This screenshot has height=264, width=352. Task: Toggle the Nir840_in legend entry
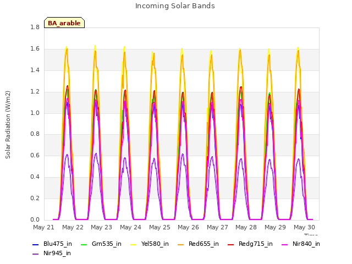click(301, 244)
